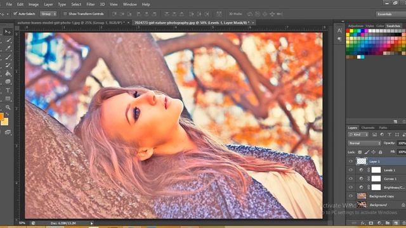Open the Filter menu
Image resolution: width=406 pixels, height=228 pixels.
[90, 4]
